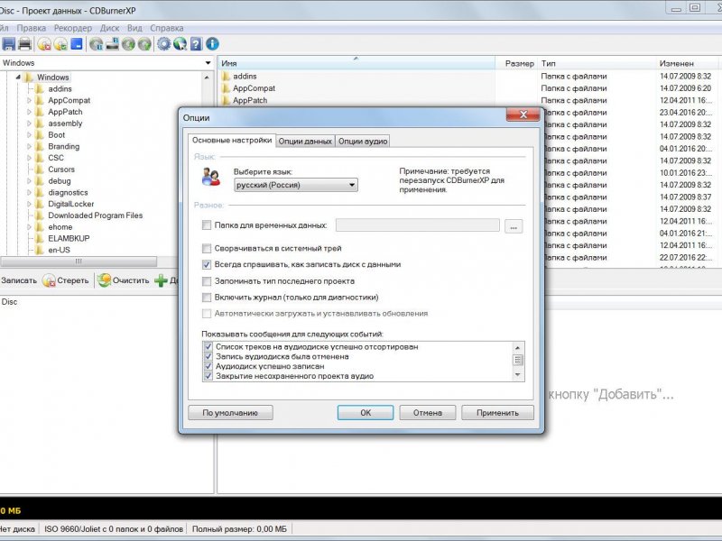
Task: Open disc information toolbar icon
Action: pos(97,44)
